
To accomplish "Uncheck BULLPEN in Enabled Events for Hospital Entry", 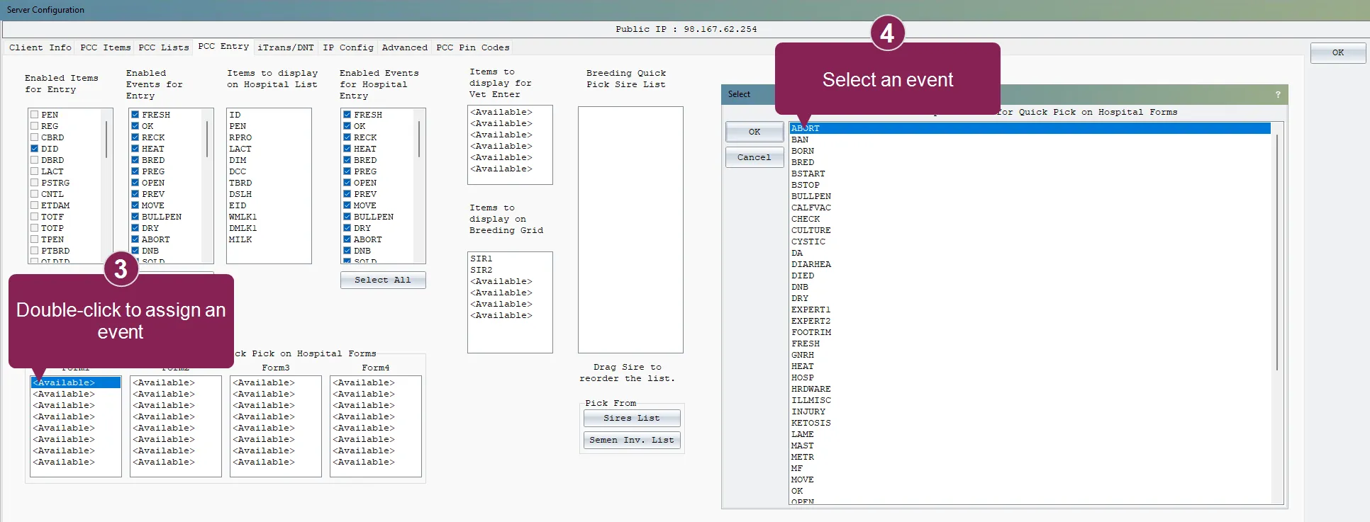I will (347, 217).
